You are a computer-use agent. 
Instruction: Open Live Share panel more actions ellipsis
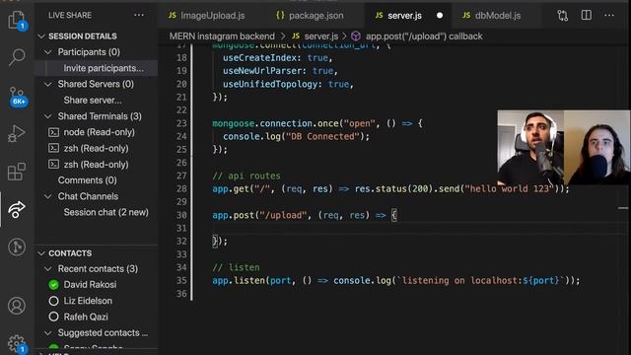tap(139, 15)
